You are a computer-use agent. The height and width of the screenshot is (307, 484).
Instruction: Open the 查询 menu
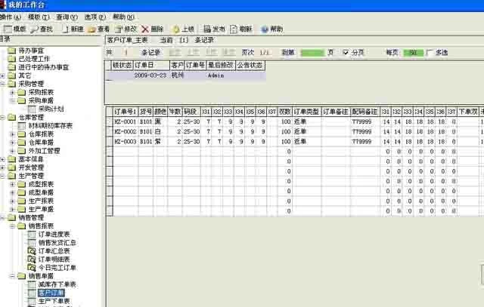[x=65, y=16]
